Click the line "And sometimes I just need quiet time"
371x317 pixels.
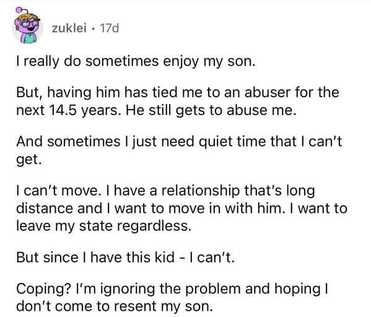click(179, 142)
